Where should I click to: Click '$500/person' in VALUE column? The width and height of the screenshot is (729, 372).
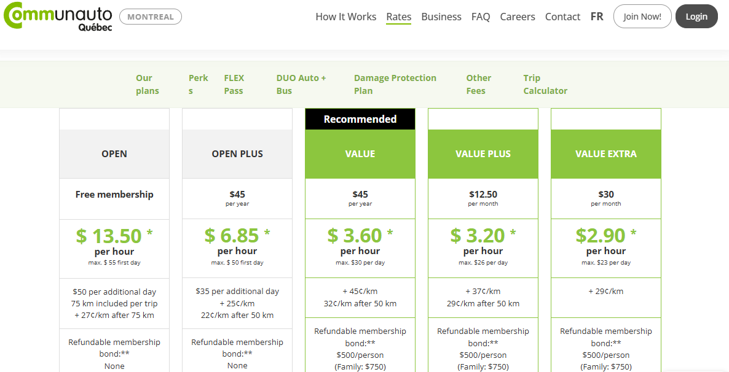point(360,355)
